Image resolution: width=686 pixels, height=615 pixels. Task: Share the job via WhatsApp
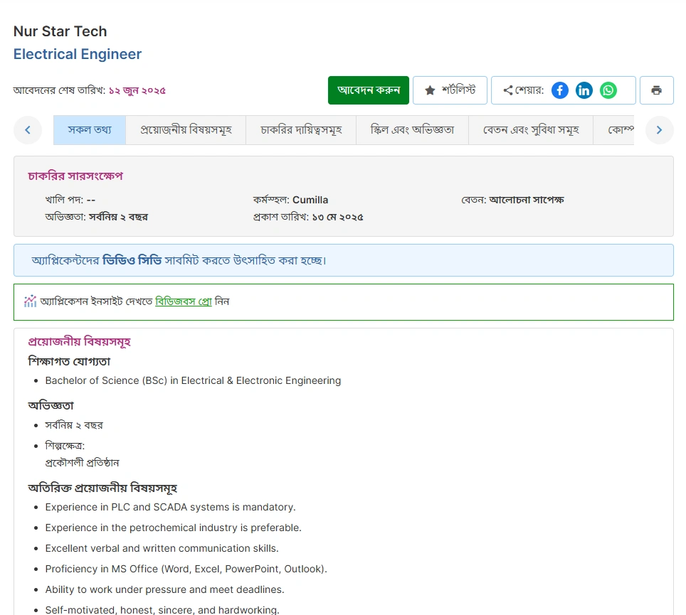pos(608,90)
